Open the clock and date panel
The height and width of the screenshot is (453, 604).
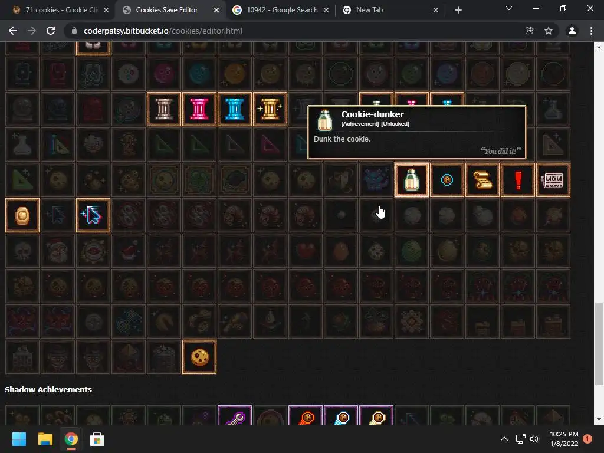pyautogui.click(x=564, y=439)
